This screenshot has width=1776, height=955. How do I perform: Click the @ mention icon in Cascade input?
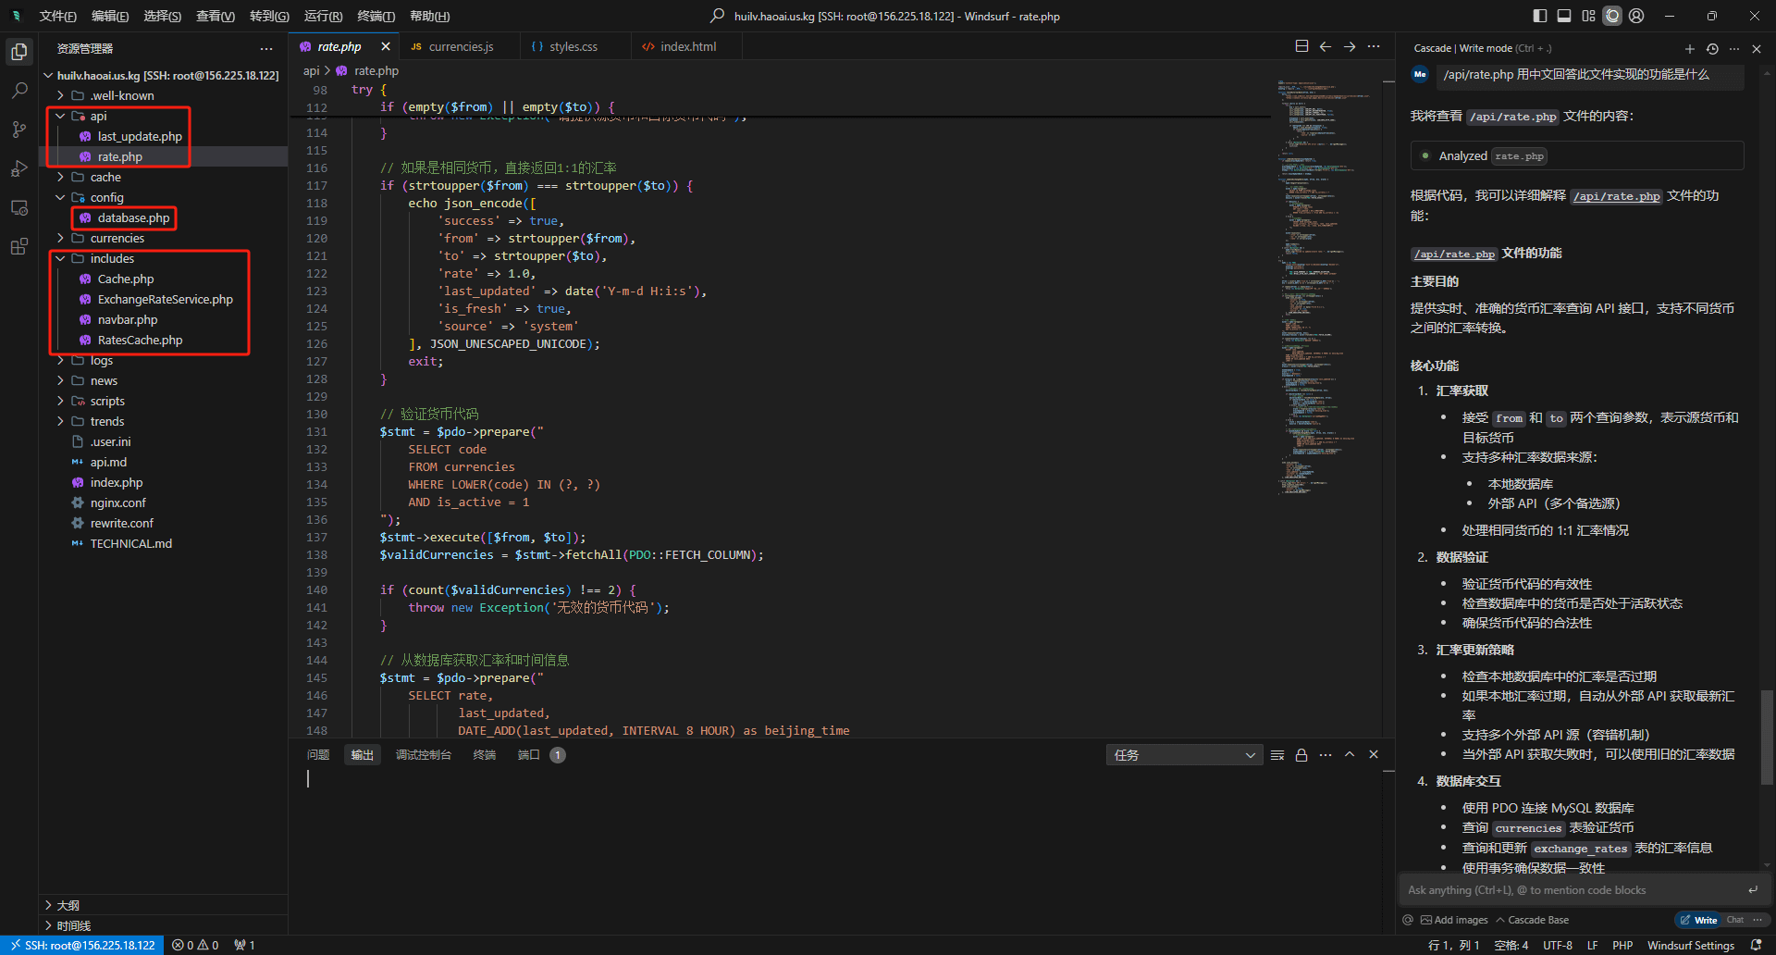coord(1408,920)
